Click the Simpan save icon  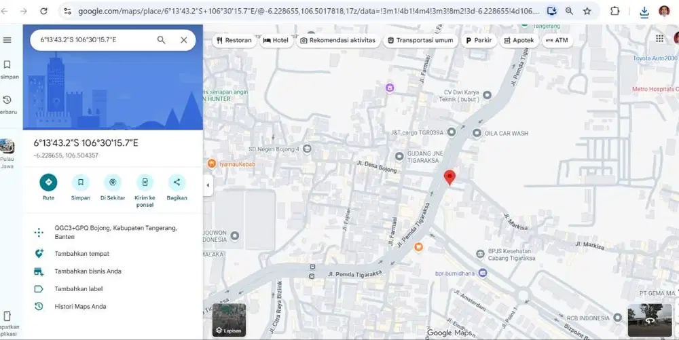[81, 182]
